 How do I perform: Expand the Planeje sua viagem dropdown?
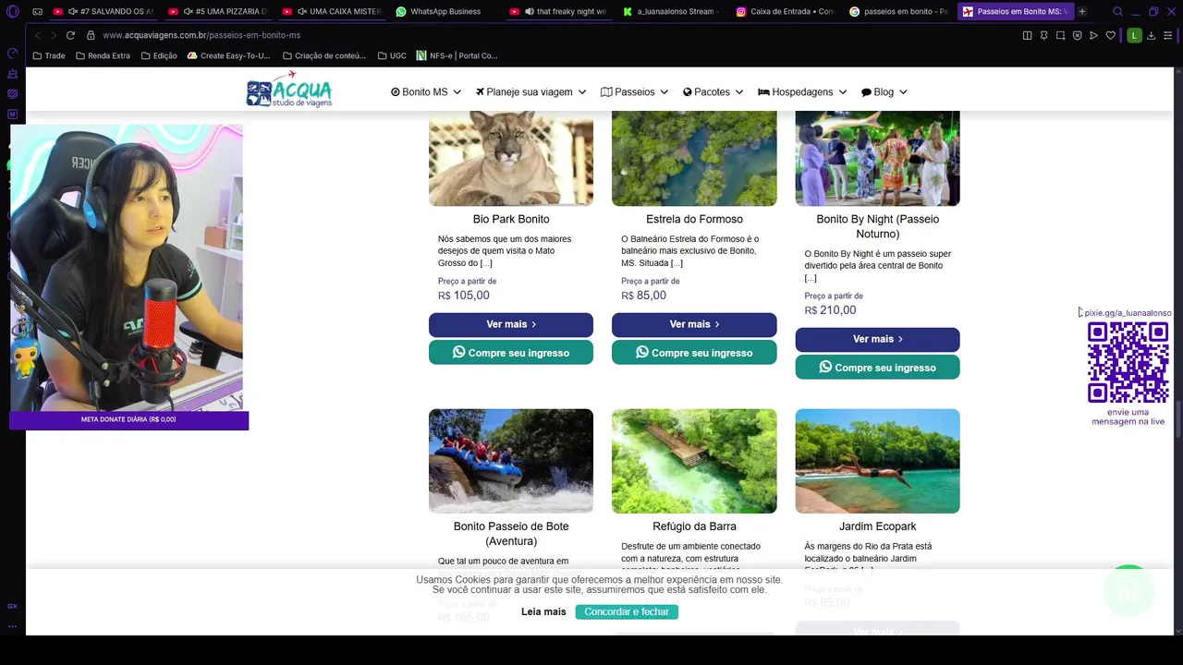[531, 92]
